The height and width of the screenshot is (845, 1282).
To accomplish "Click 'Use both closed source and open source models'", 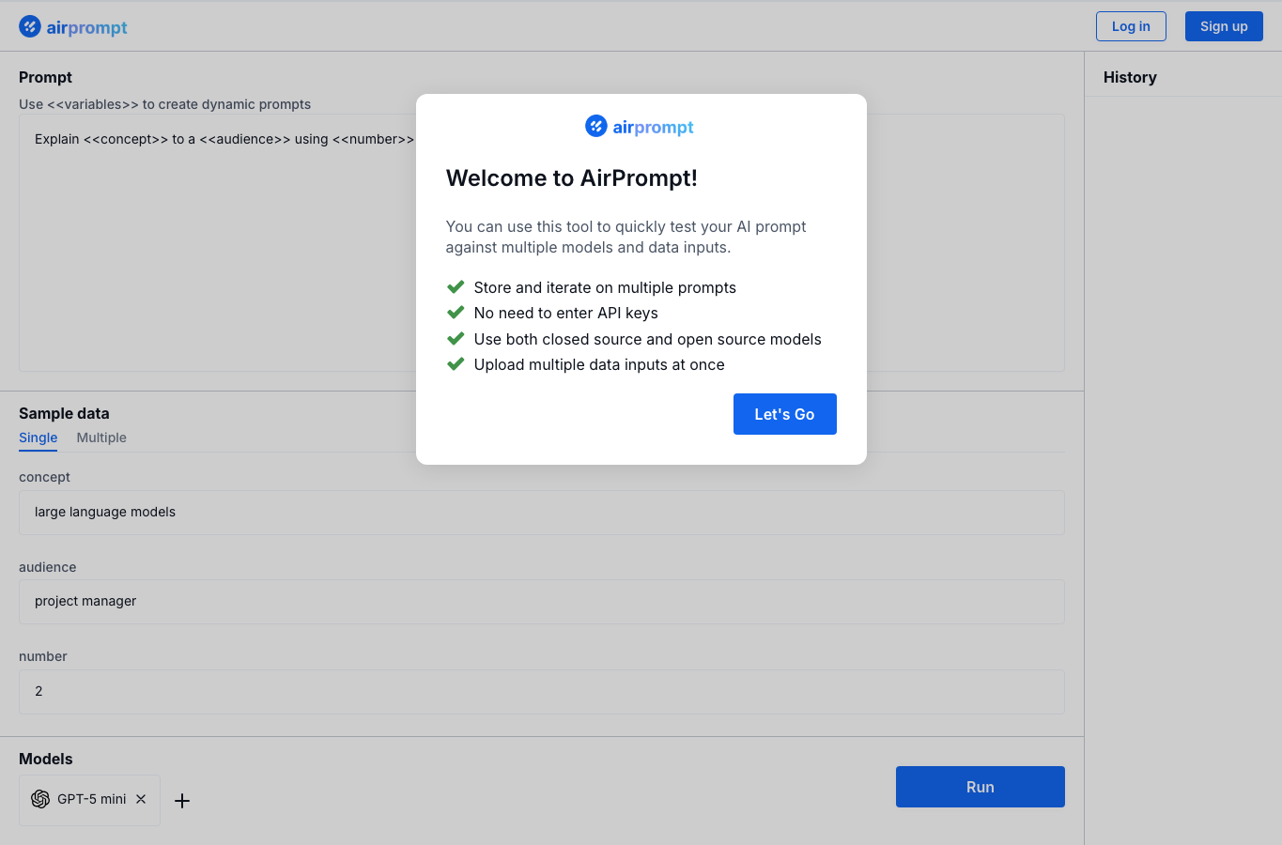I will coord(647,339).
